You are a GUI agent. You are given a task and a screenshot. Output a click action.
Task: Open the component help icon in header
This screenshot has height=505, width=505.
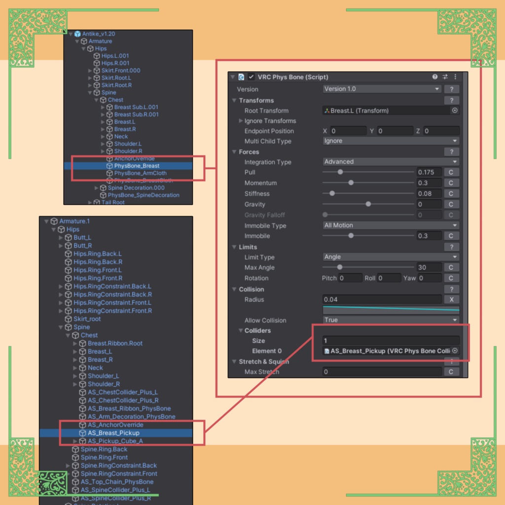pyautogui.click(x=435, y=76)
